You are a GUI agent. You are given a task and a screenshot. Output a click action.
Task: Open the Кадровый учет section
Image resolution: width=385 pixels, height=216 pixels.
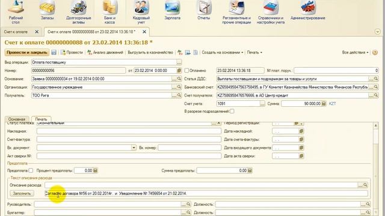pos(141,12)
